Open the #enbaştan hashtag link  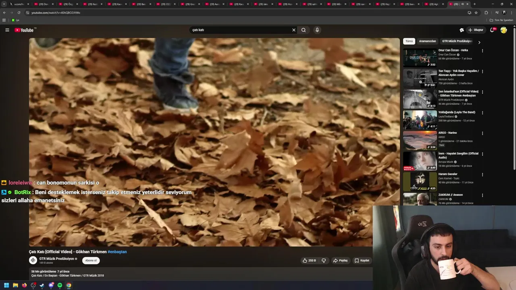point(117,252)
